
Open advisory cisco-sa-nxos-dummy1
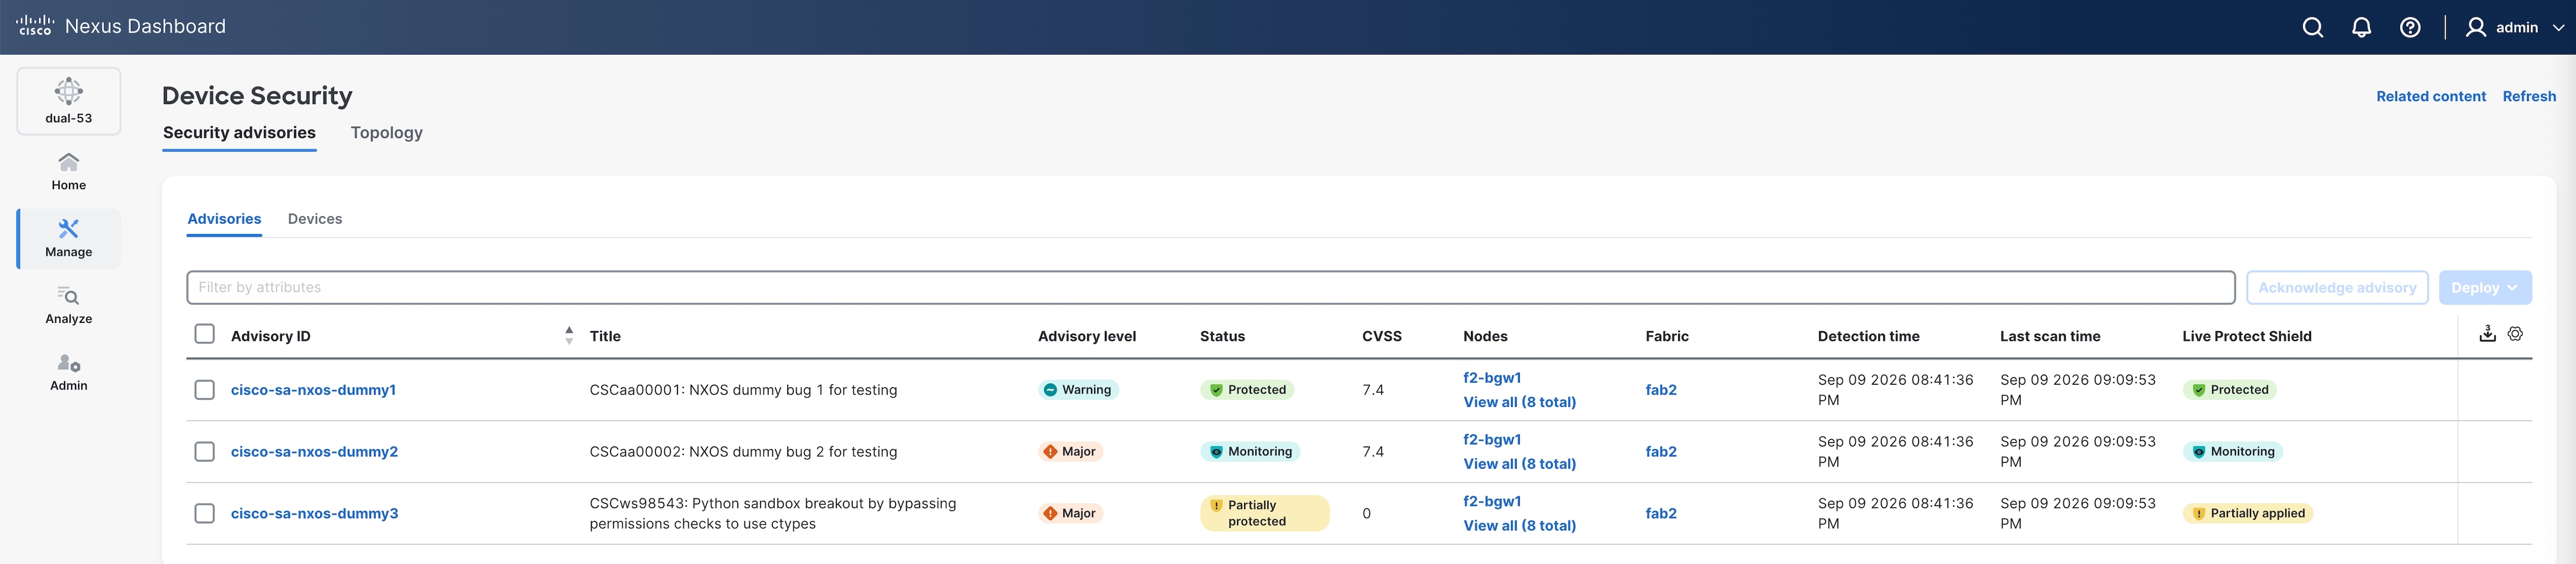[313, 390]
